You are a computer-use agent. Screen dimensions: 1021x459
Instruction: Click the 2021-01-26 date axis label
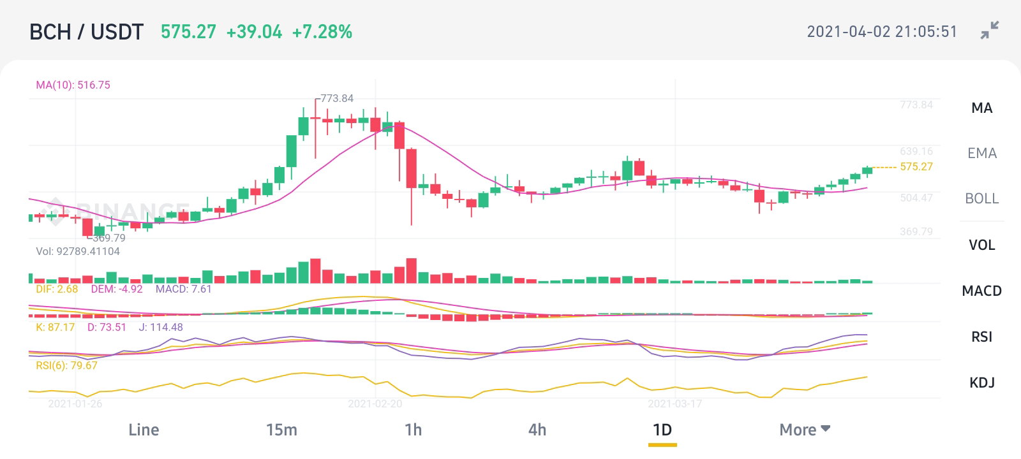tap(75, 404)
